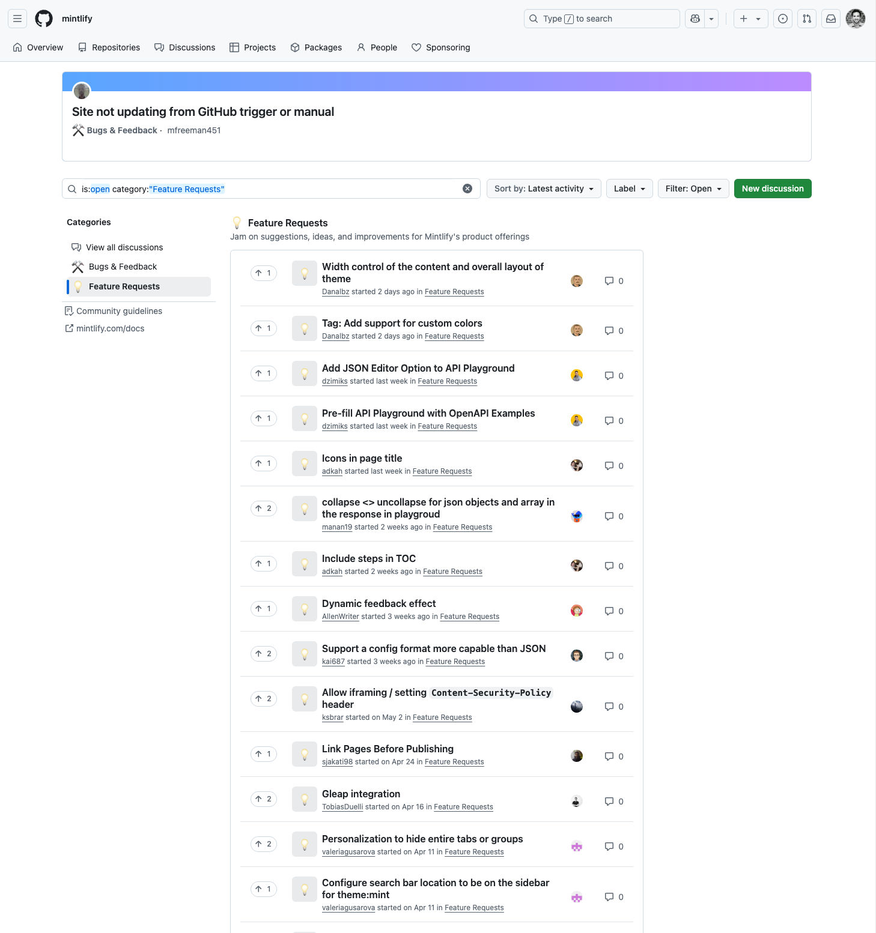
Task: Open 'Dynamic feedback effect' discussion
Action: [x=379, y=603]
